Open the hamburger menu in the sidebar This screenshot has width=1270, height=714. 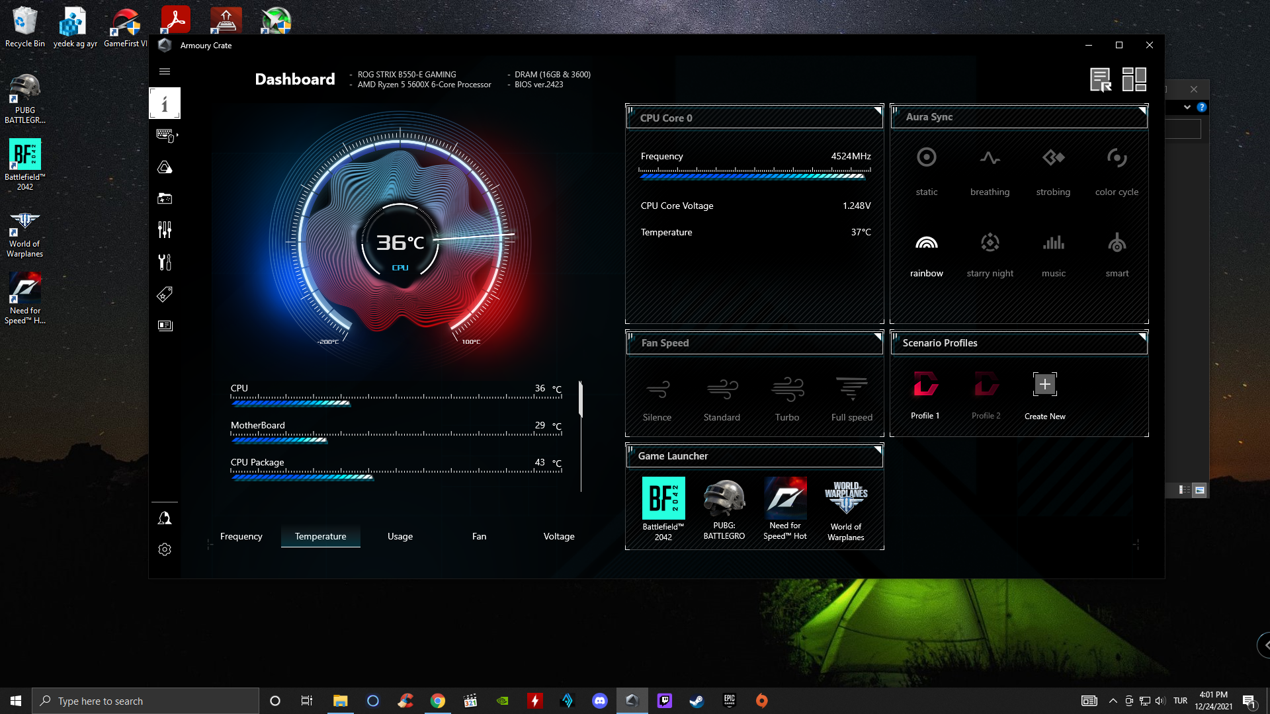coord(165,71)
